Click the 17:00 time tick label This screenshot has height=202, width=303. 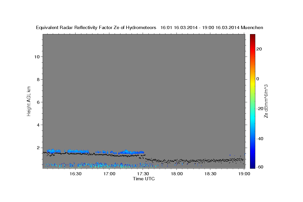(x=109, y=174)
